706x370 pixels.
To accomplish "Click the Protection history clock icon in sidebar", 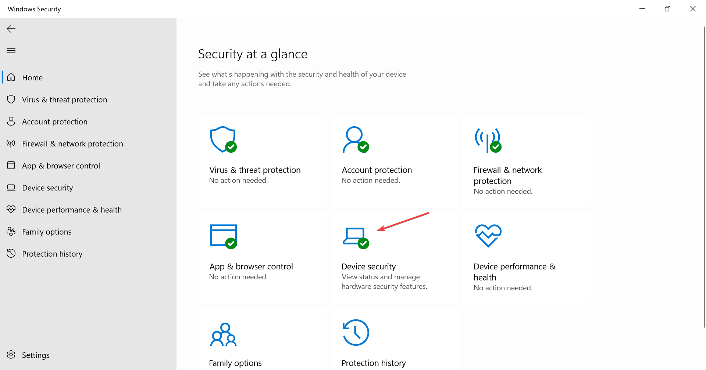I will 11,253.
